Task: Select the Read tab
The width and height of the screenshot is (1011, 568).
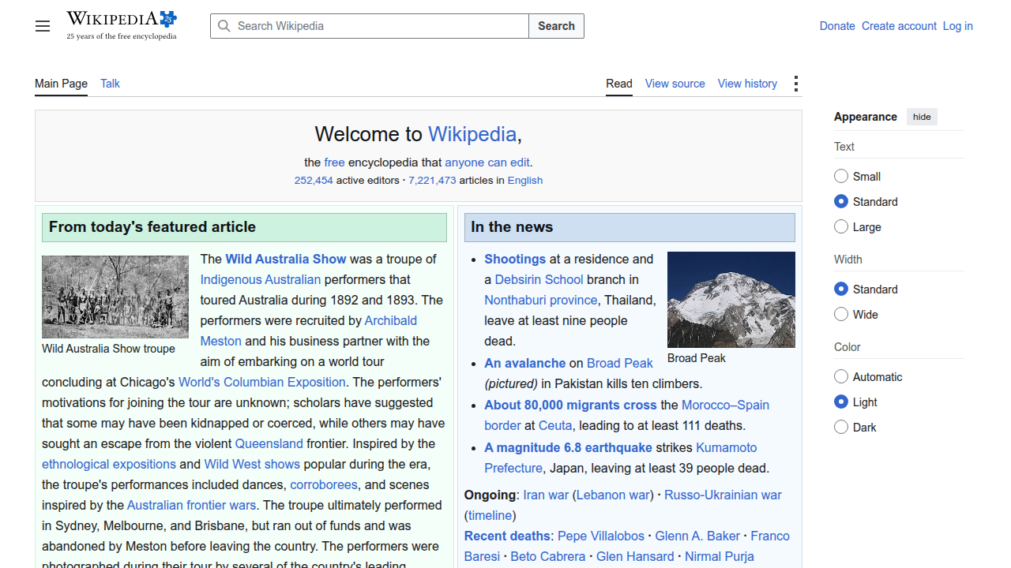Action: pyautogui.click(x=619, y=84)
